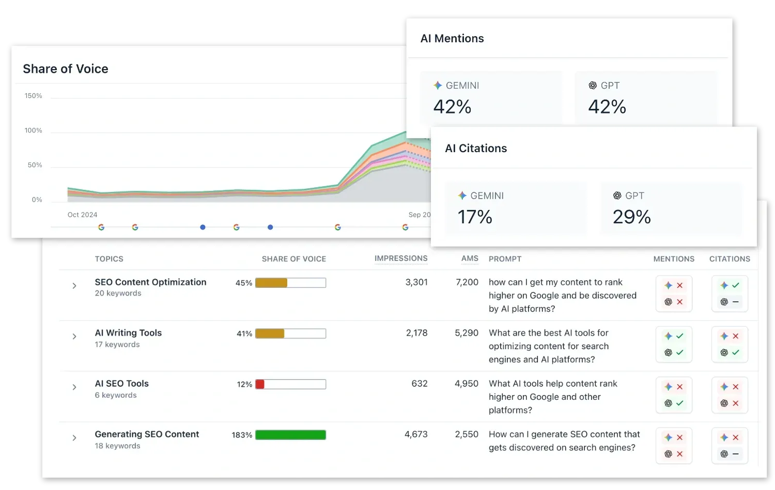
Task: Click the first Google icon on the chart timeline
Action: [x=101, y=227]
